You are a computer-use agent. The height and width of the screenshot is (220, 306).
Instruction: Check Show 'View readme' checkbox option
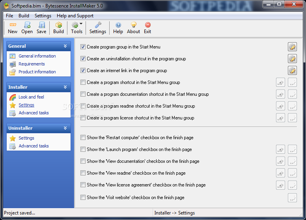pyautogui.click(x=83, y=173)
